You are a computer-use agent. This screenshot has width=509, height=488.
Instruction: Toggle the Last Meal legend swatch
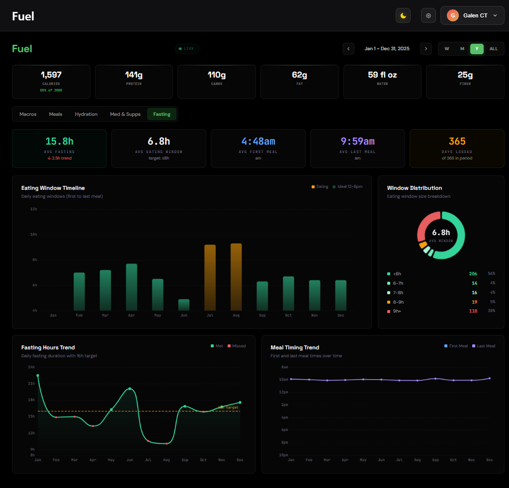pos(474,346)
